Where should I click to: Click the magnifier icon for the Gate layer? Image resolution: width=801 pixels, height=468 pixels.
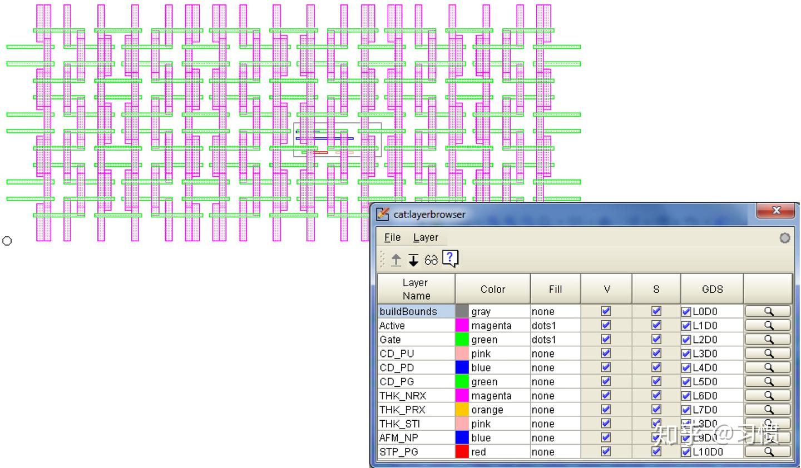click(x=768, y=339)
